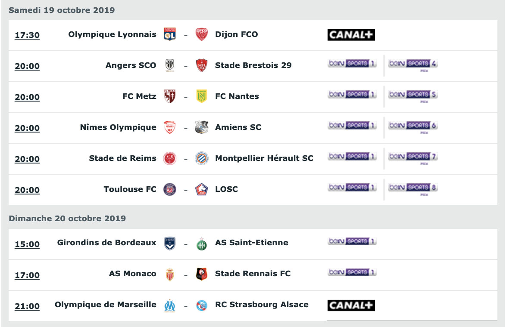
Task: Click the Girondins de Bordeaux crest
Action: coord(170,243)
